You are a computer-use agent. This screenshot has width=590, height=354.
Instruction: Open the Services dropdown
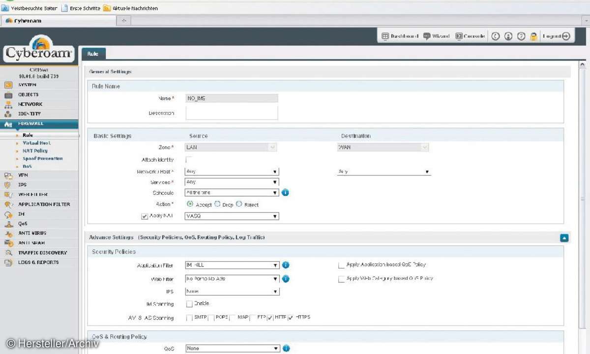pos(232,182)
